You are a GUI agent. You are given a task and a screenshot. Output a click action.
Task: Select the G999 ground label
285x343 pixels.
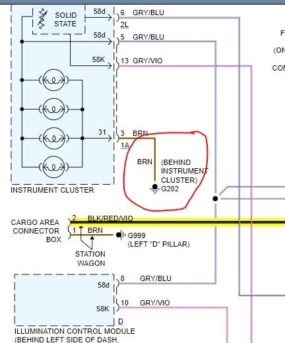click(x=137, y=235)
